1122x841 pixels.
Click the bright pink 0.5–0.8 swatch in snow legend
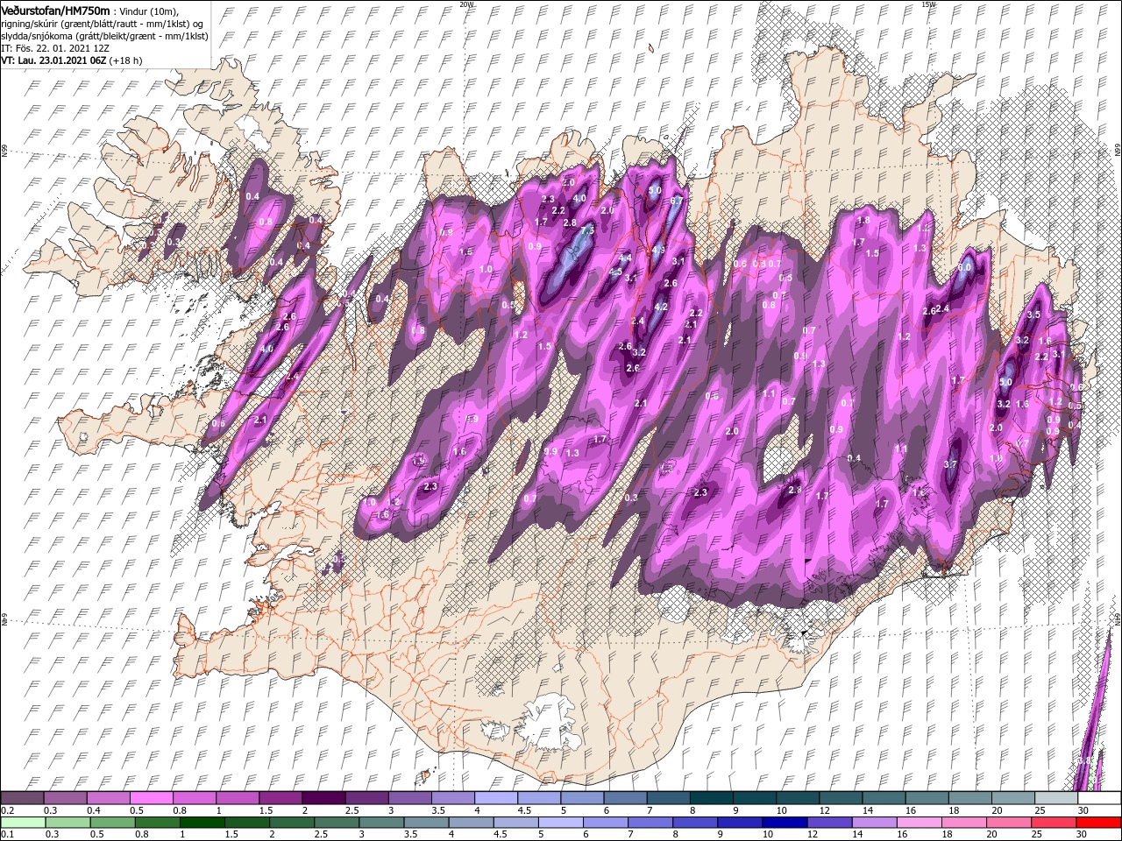152,798
